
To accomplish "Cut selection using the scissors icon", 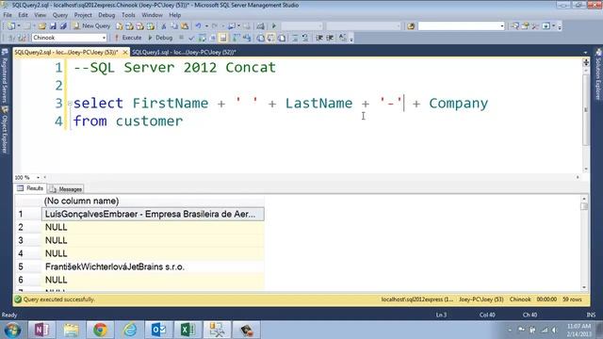I will (164, 25).
